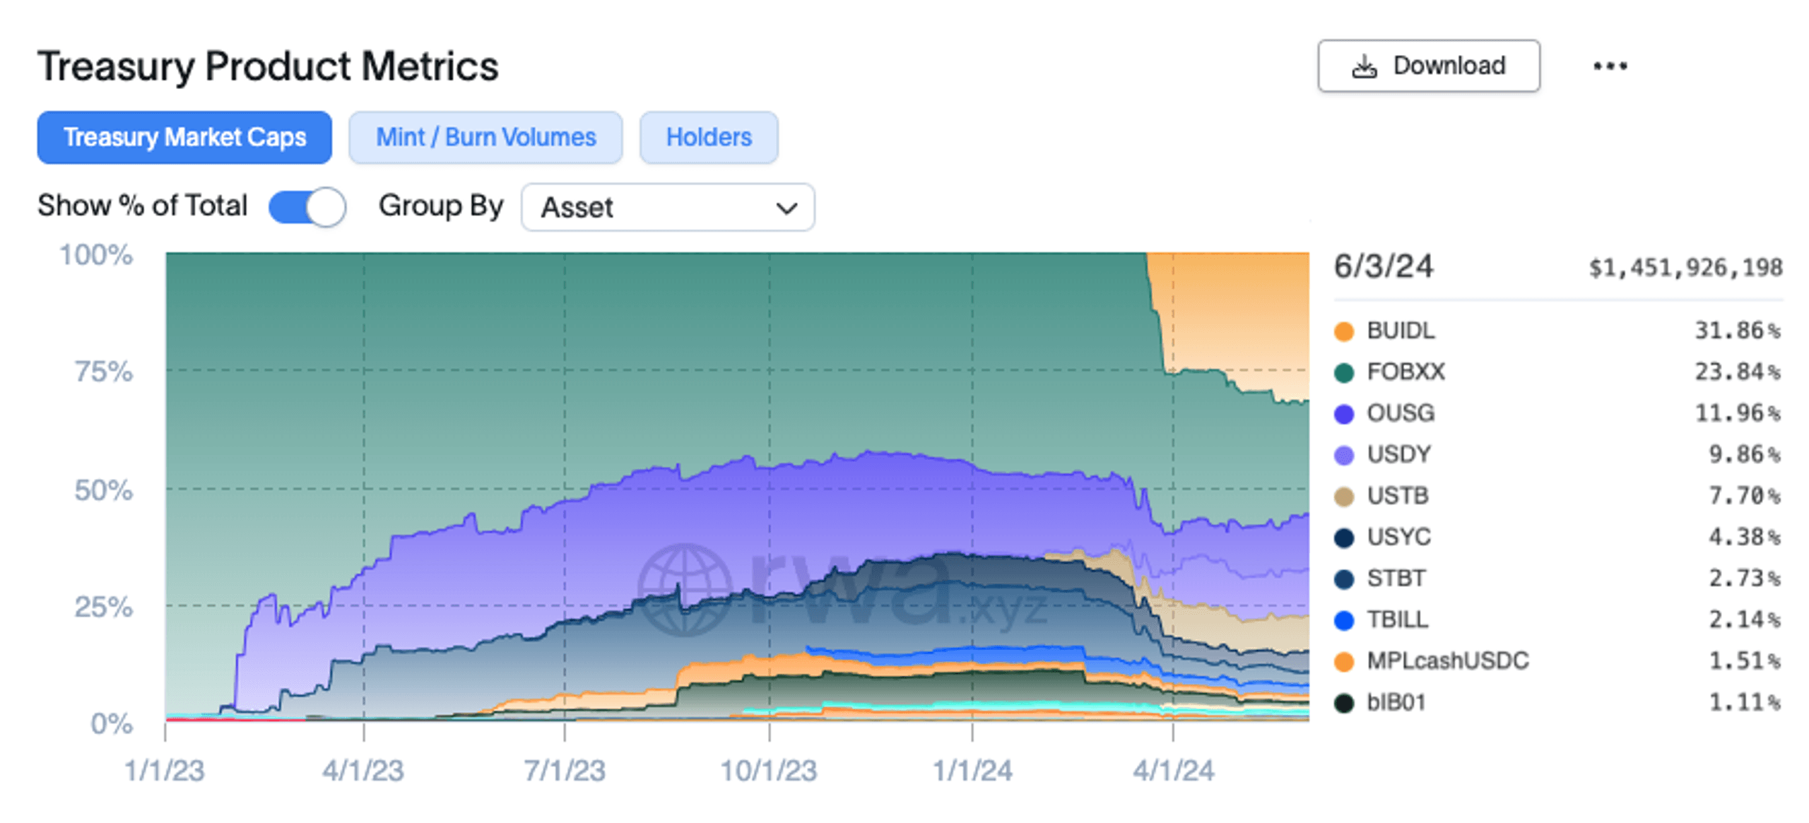
Task: Click the 1/1/24 x-axis label
Action: pos(972,770)
